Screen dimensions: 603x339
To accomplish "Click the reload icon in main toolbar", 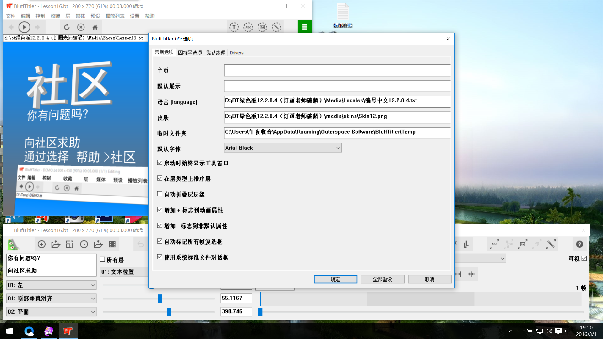I will point(67,27).
